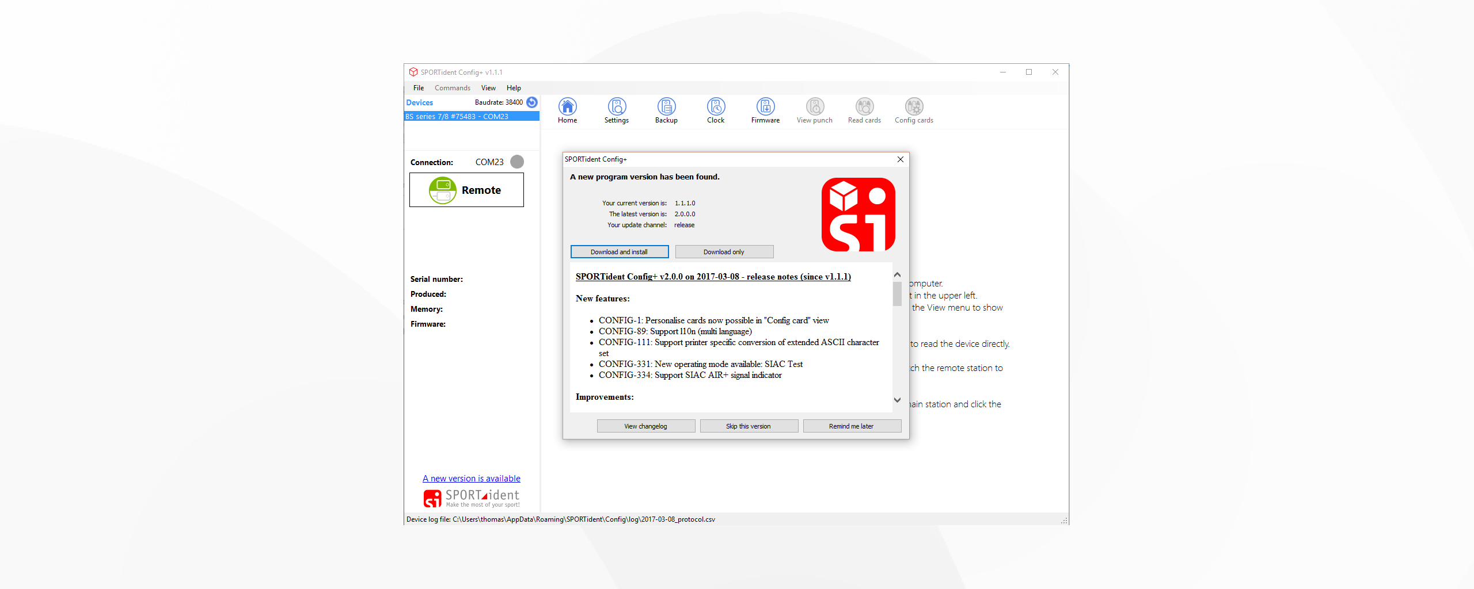Click the Improvements heading

click(x=605, y=397)
